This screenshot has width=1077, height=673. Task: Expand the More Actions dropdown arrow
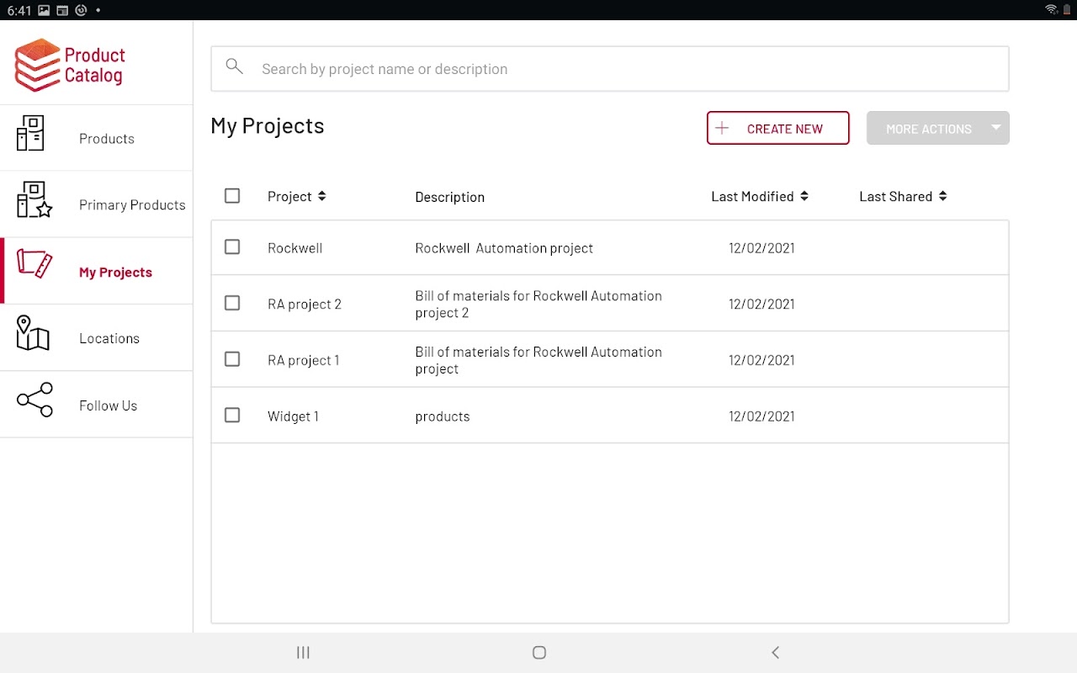pyautogui.click(x=995, y=128)
